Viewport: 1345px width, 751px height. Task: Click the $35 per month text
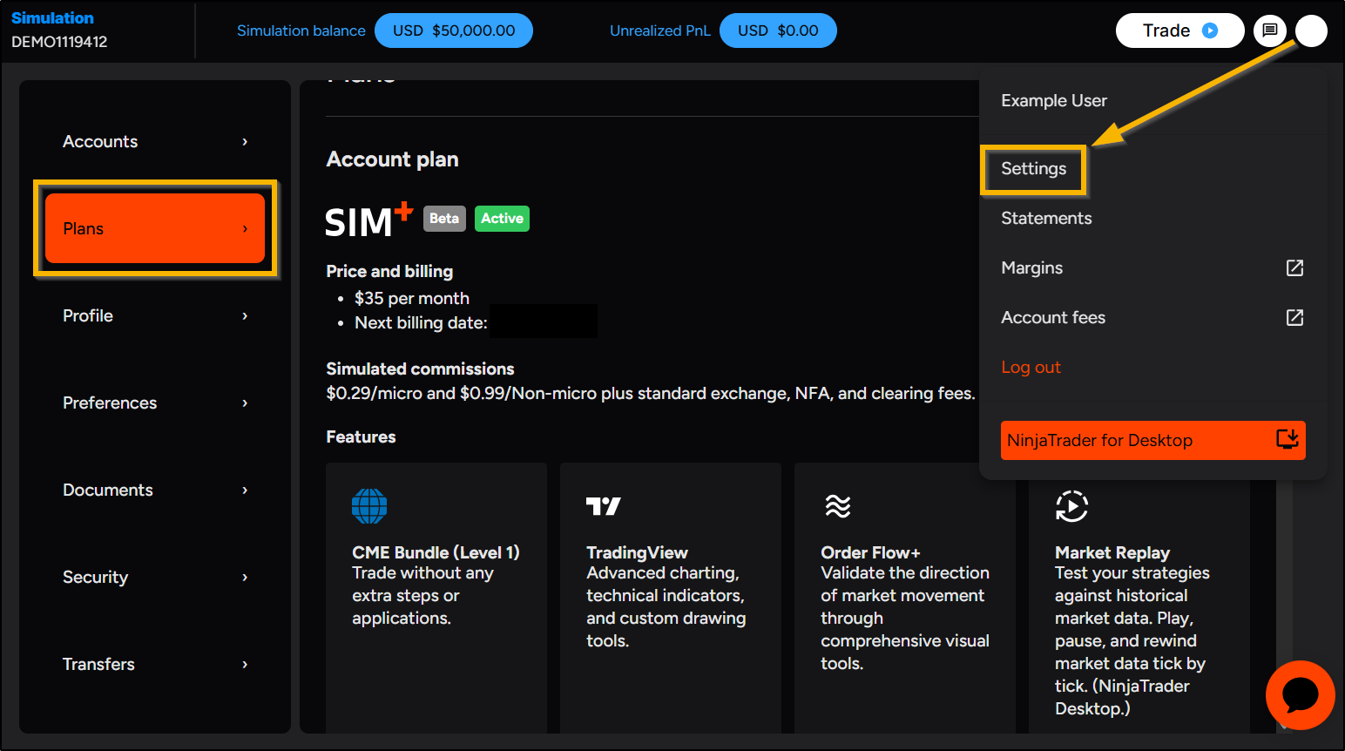tap(412, 298)
